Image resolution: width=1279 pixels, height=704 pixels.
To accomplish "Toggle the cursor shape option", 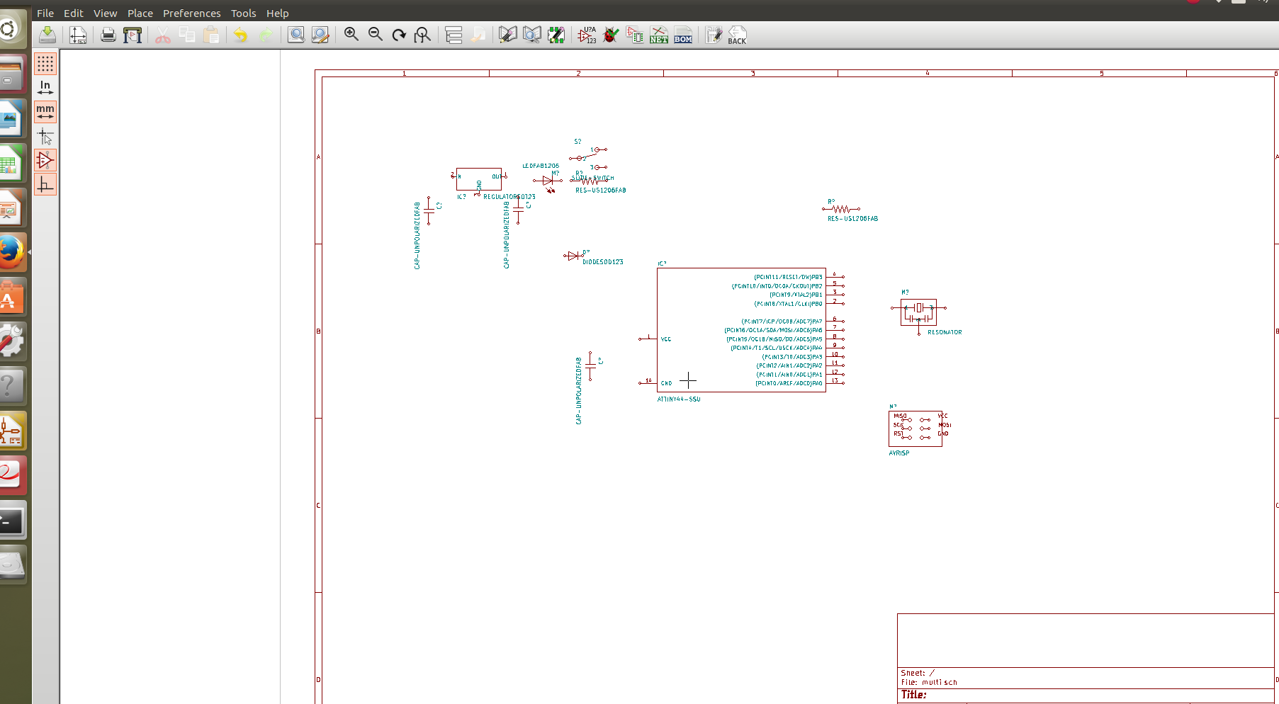I will (45, 136).
